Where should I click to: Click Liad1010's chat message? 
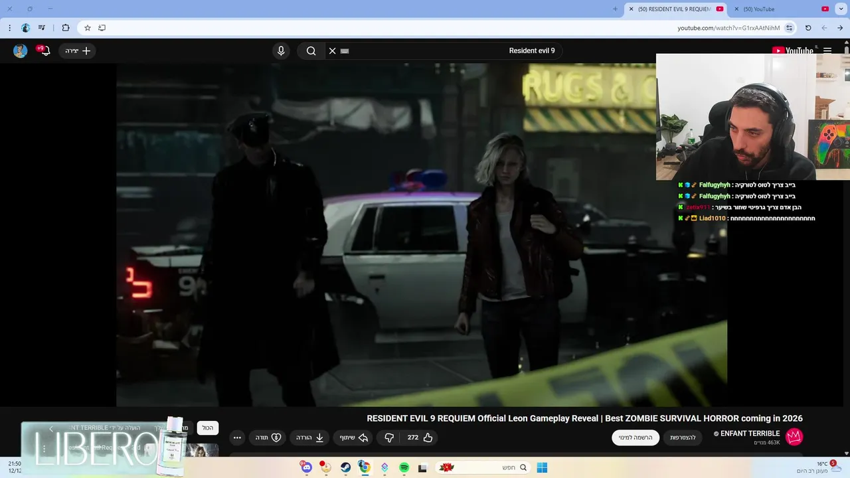[x=746, y=218]
